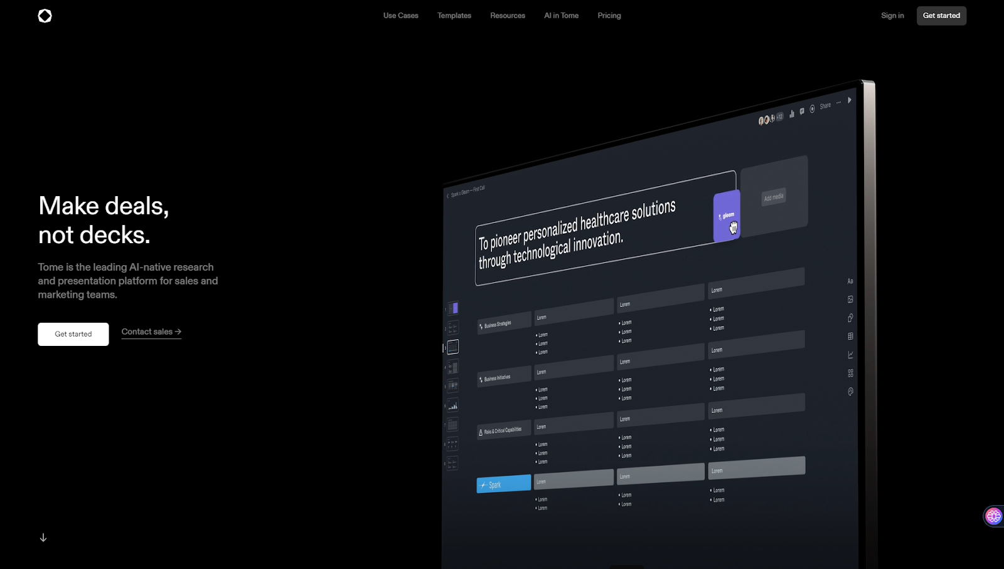Click the Tome logo in the header
The width and height of the screenshot is (1004, 569).
pyautogui.click(x=45, y=16)
